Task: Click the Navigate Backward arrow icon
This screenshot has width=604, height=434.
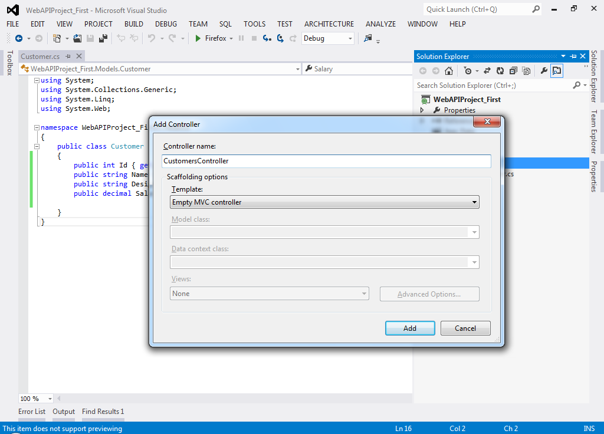Action: point(18,38)
